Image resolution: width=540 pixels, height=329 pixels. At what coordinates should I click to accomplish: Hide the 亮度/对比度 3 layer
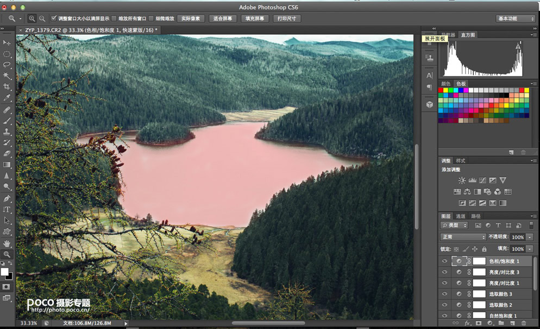tap(444, 272)
